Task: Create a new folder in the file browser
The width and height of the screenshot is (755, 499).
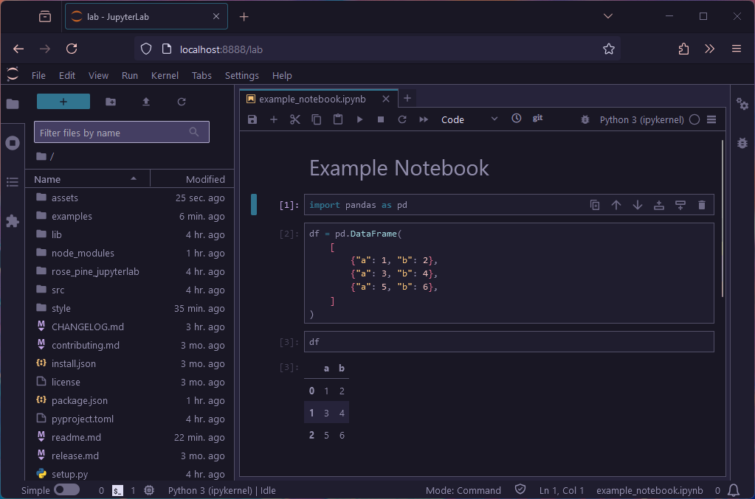Action: 111,102
